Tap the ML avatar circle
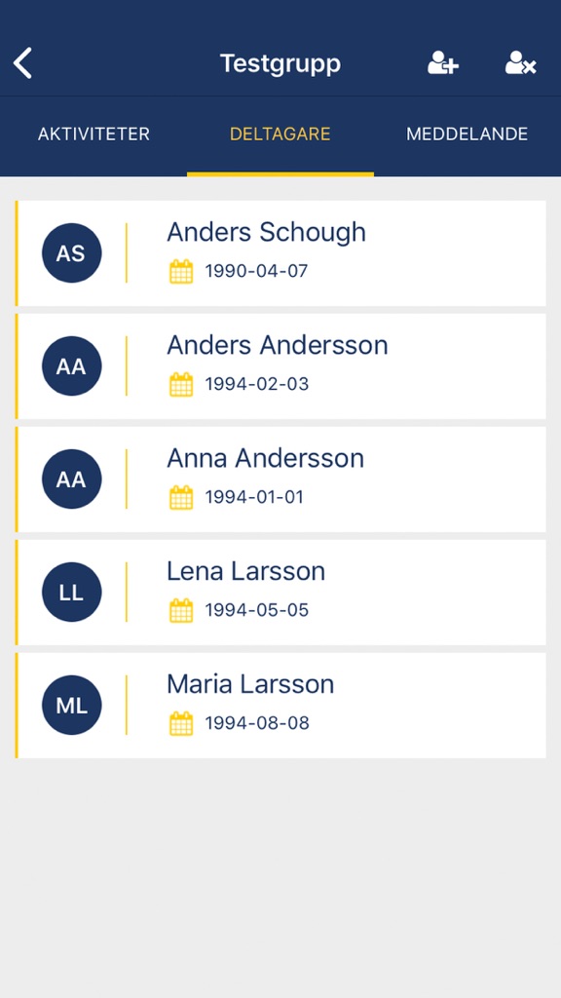This screenshot has height=998, width=561. tap(71, 706)
